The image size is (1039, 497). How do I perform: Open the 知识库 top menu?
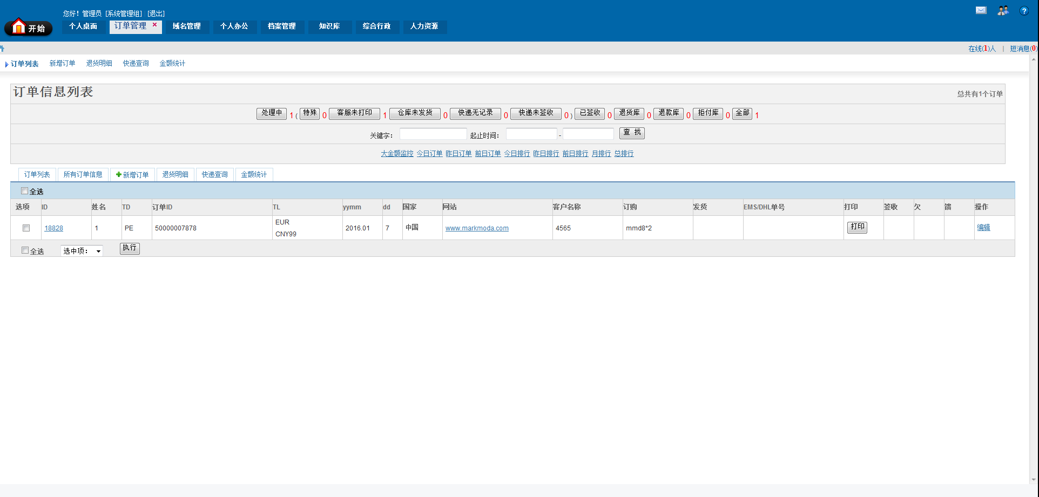coord(329,26)
